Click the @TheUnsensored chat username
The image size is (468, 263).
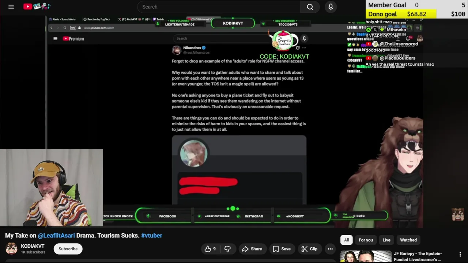[399, 44]
